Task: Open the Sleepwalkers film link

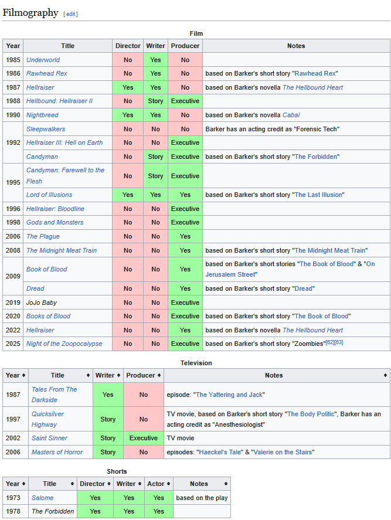Action: click(46, 129)
